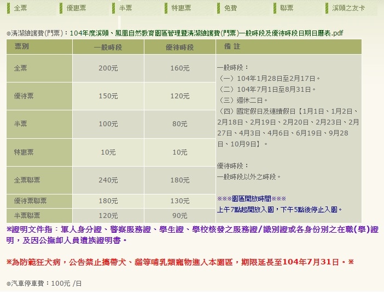
Task: Click the 160元 price cell
Action: click(180, 68)
